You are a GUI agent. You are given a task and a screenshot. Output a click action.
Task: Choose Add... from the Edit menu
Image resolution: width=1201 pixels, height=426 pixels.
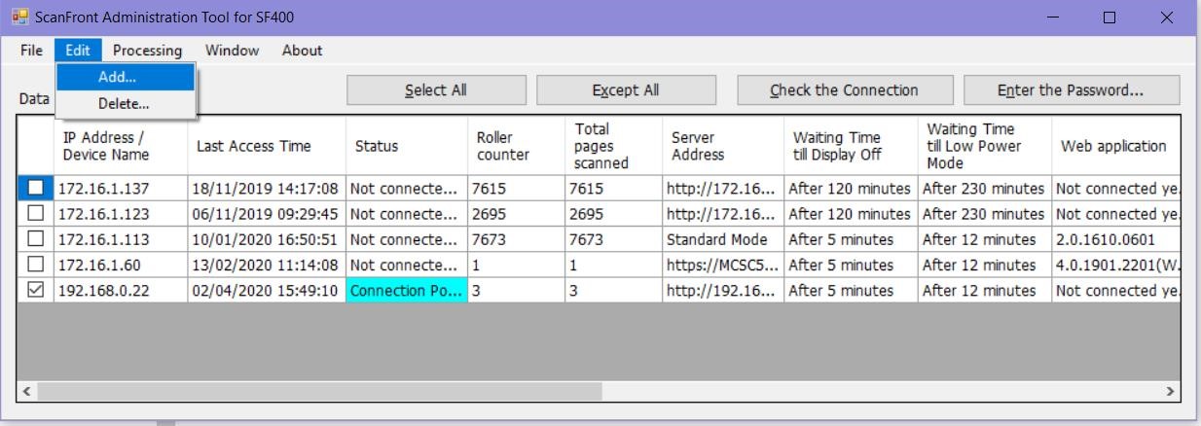(118, 77)
